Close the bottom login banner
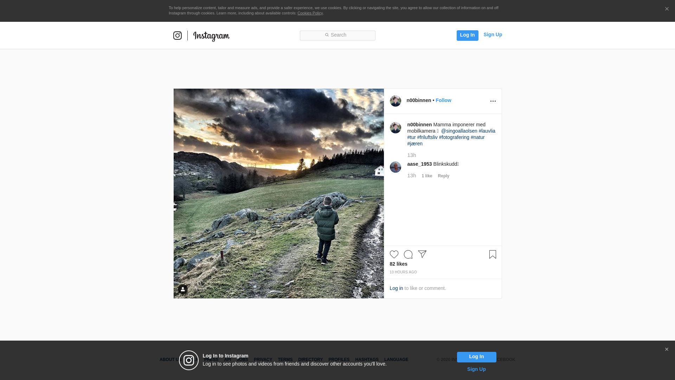 click(667, 349)
